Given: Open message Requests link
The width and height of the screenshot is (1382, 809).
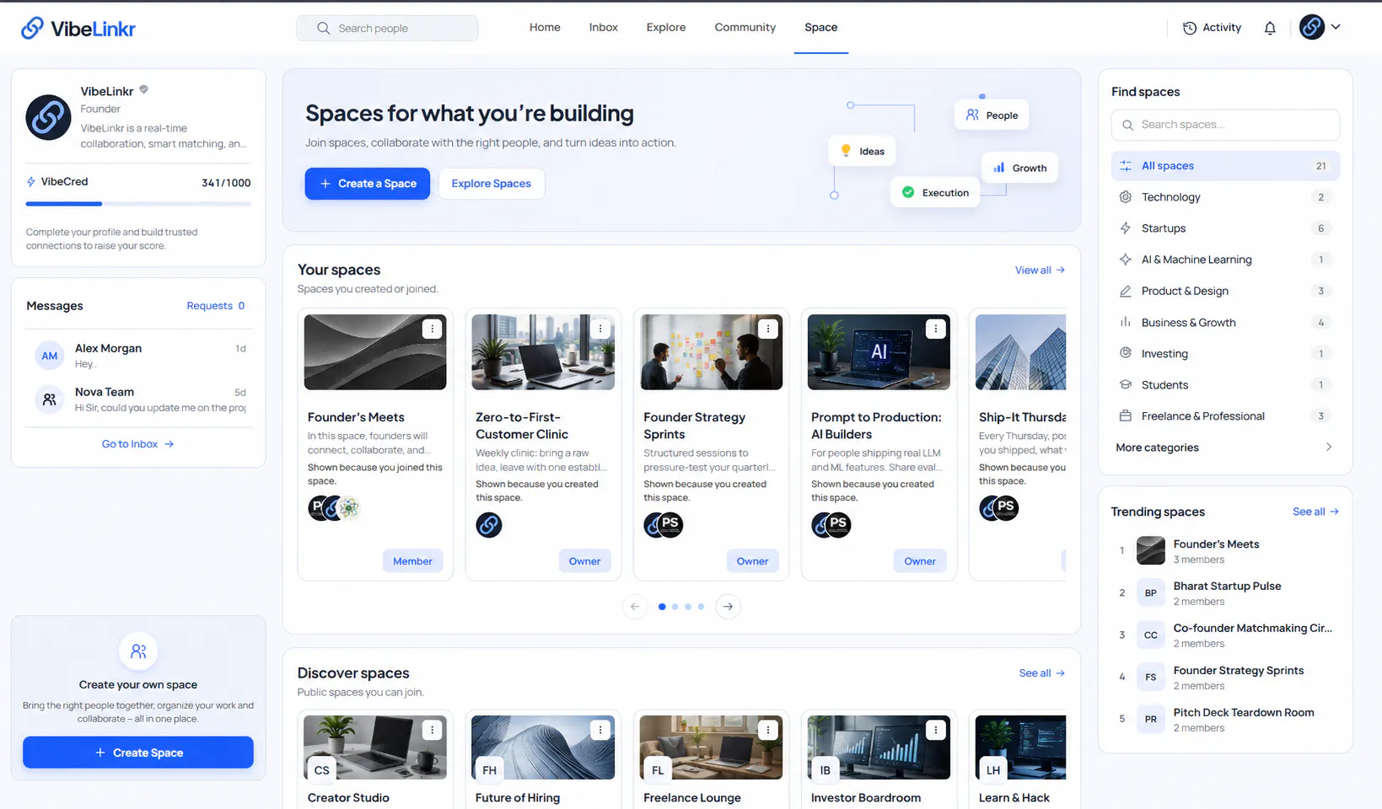Looking at the screenshot, I should click(216, 306).
